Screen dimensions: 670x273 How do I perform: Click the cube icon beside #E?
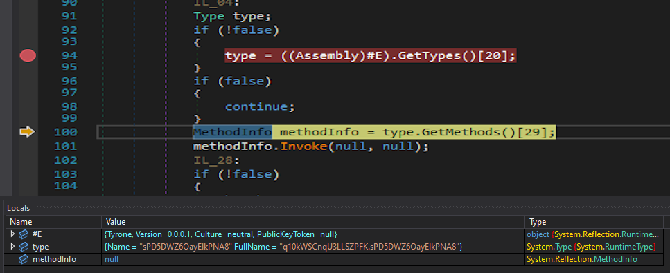point(24,234)
